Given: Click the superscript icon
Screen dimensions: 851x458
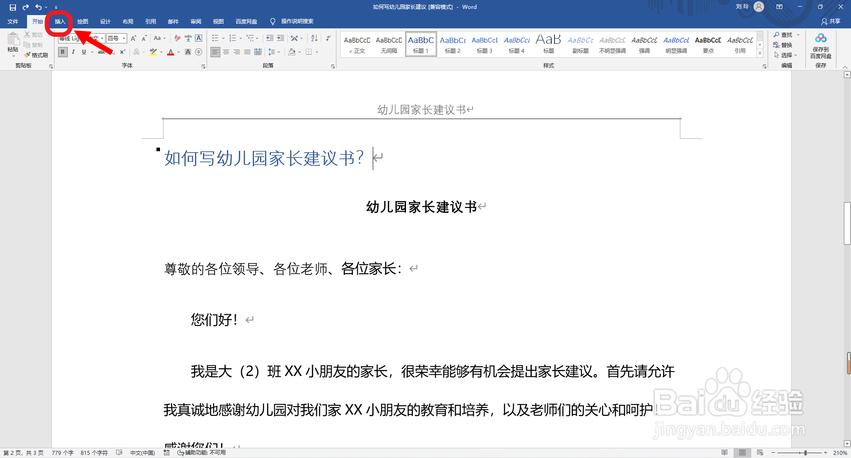Looking at the screenshot, I should click(123, 52).
